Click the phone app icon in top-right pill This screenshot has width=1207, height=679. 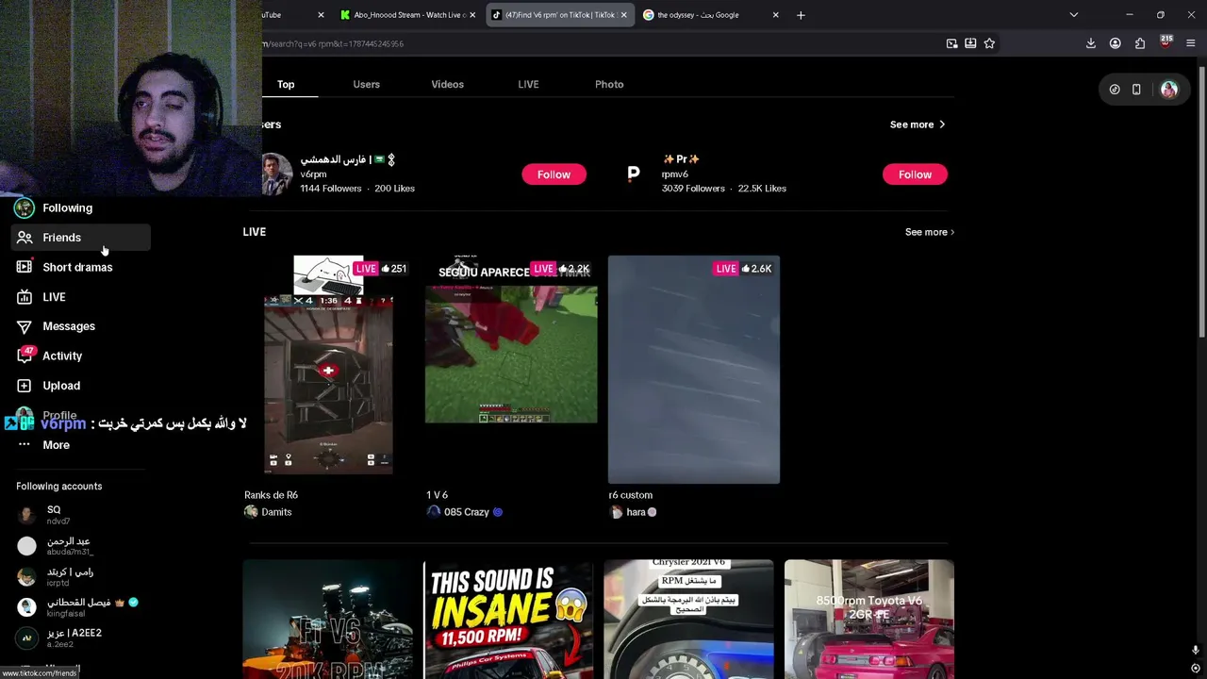1136,90
